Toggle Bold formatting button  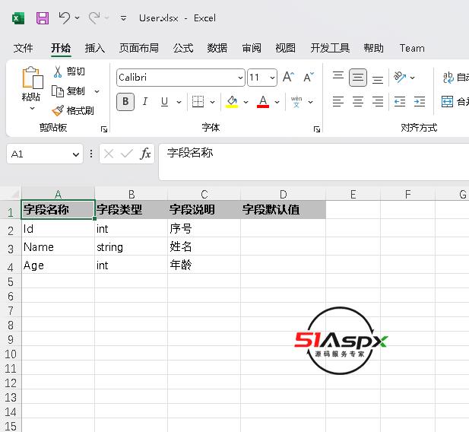pyautogui.click(x=125, y=101)
